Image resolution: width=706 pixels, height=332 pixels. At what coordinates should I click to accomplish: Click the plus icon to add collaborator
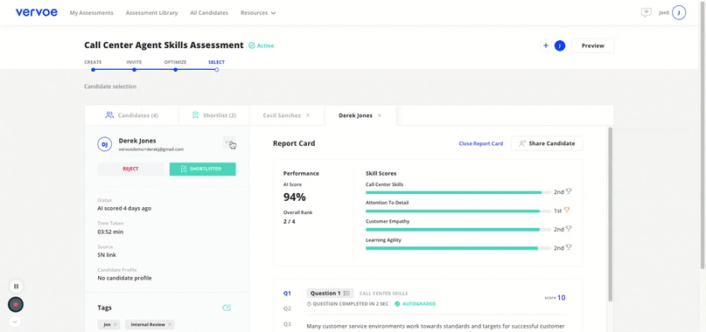tap(546, 45)
